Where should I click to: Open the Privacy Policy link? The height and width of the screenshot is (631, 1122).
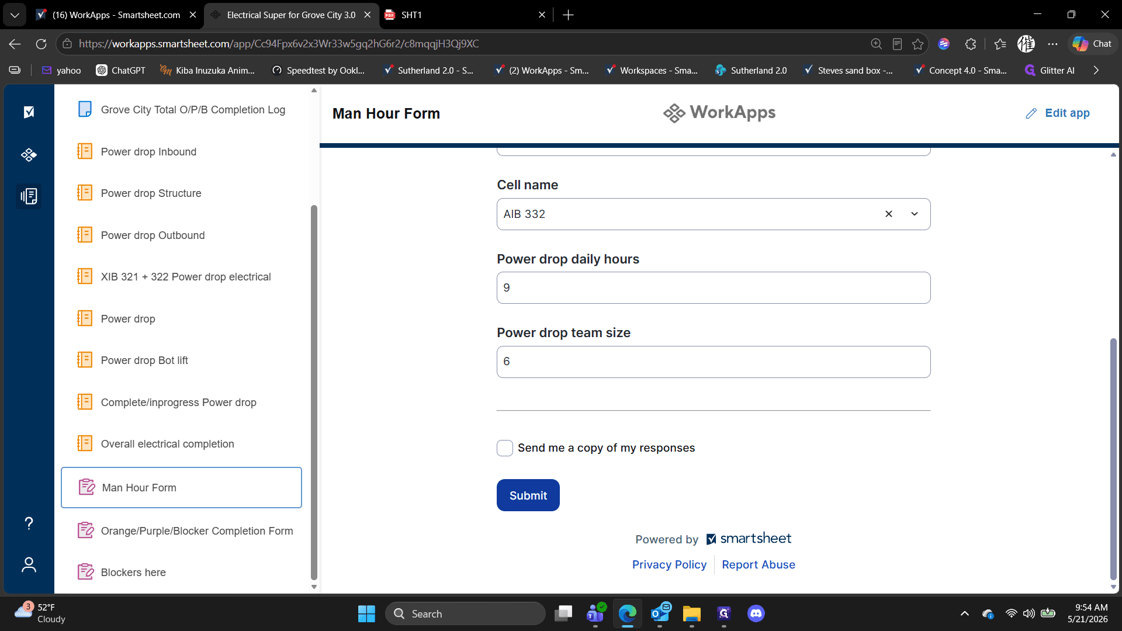[669, 564]
